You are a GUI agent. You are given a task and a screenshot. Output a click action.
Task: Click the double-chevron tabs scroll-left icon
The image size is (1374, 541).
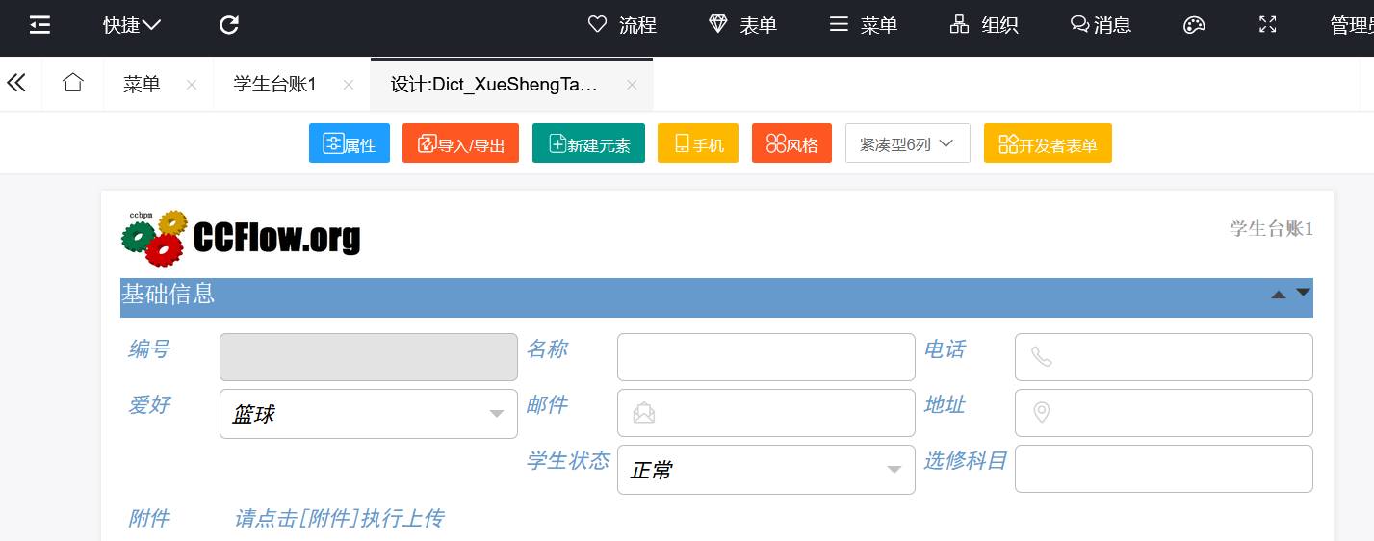point(16,84)
